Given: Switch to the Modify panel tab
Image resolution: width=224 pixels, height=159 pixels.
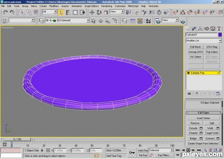Looking at the screenshot, I should tap(194, 29).
